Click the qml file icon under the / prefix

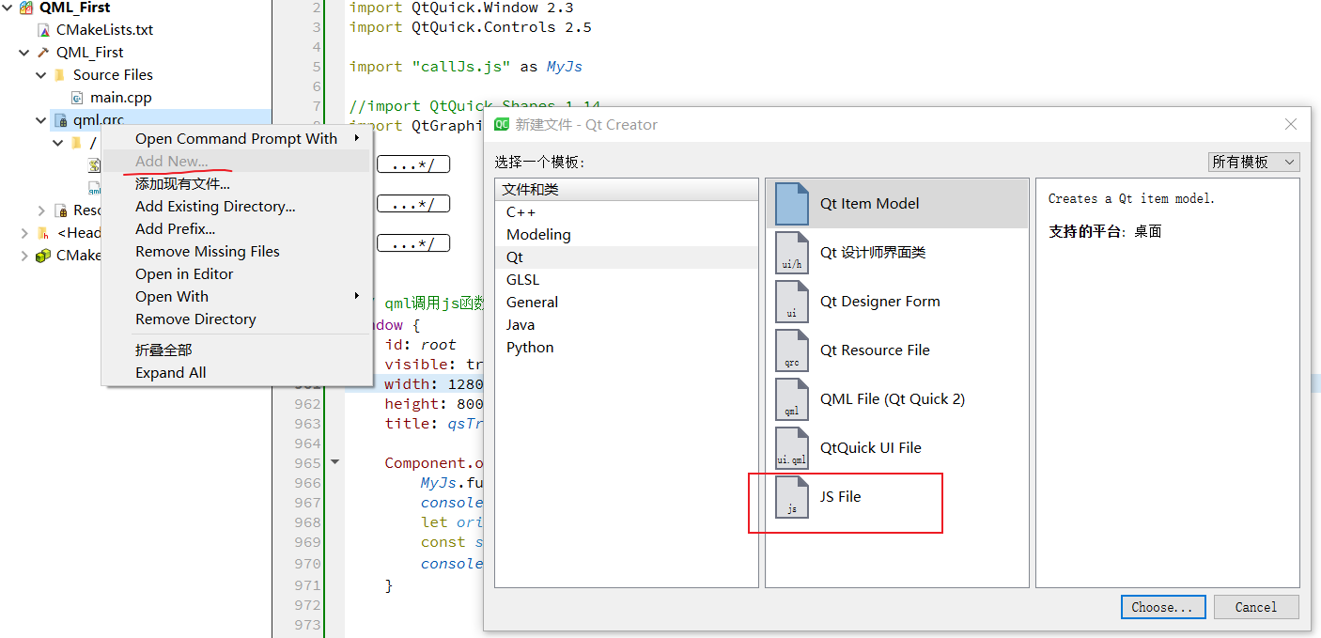(x=94, y=188)
